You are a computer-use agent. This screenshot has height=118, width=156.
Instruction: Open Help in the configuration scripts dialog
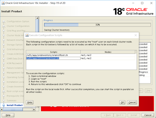click(30, 102)
